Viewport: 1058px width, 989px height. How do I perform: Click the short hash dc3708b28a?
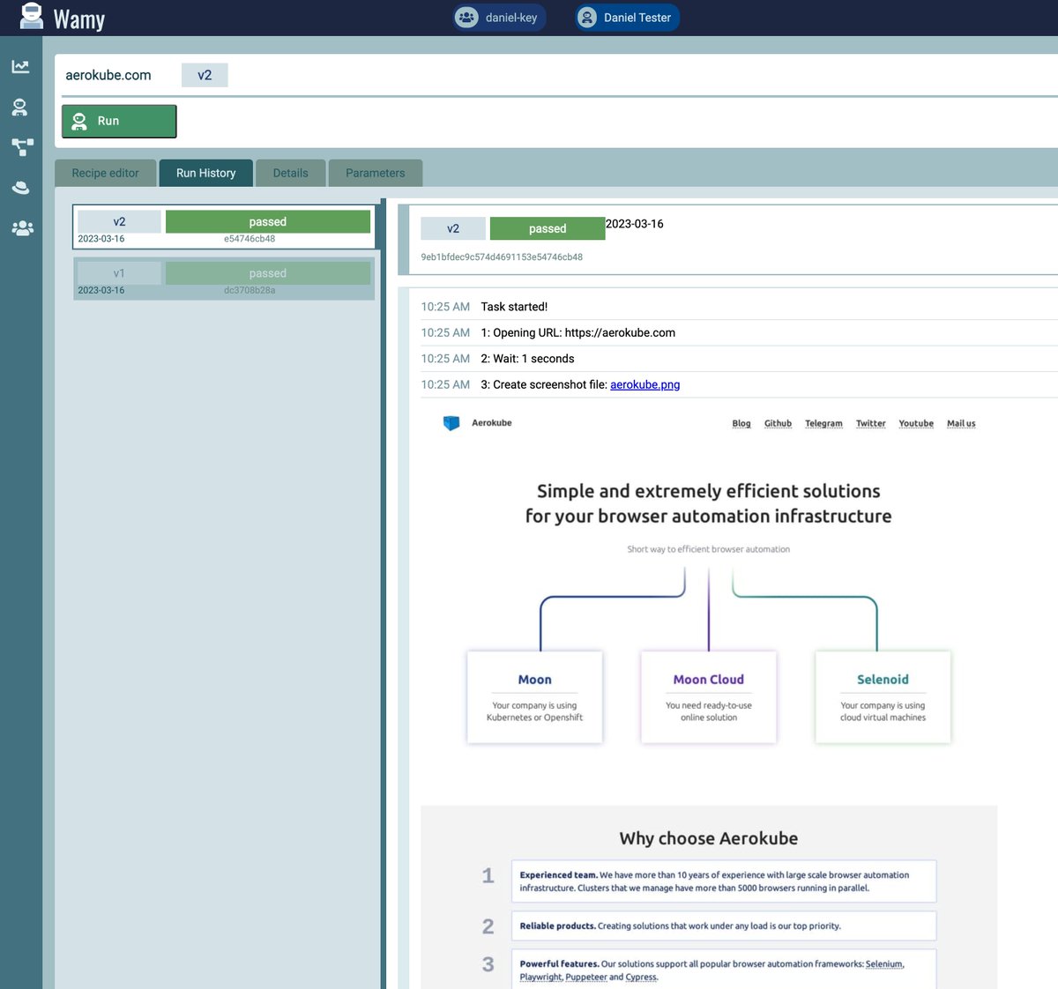pyautogui.click(x=250, y=290)
